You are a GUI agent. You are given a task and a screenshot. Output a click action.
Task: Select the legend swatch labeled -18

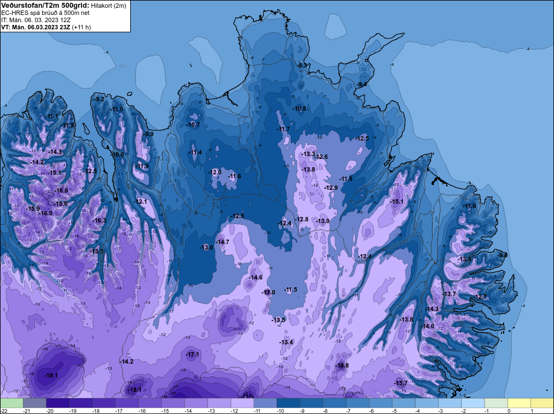coord(104,403)
